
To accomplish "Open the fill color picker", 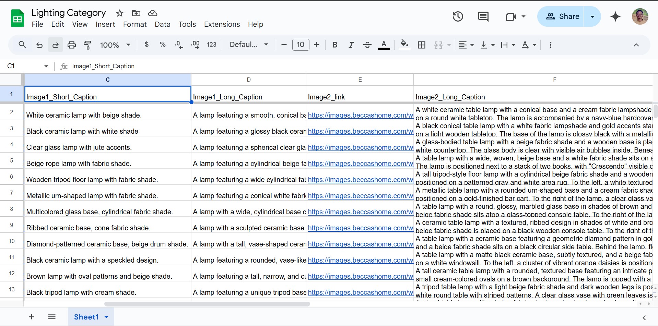I will 404,45.
